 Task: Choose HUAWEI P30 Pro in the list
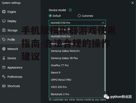pyautogui.click(x=77, y=36)
